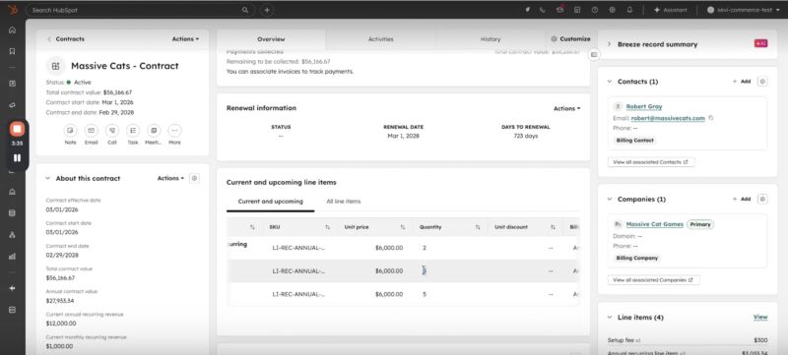Click robert@massivecats.com email link

click(668, 118)
